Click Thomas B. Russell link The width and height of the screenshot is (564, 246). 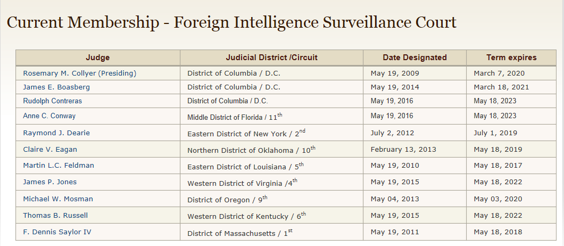click(x=55, y=215)
